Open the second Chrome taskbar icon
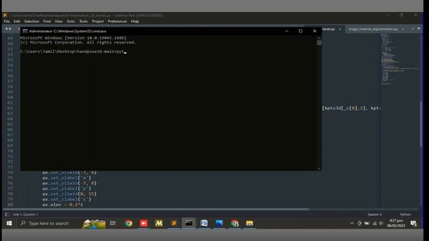Screen dimensions: 429x241 [235, 223]
